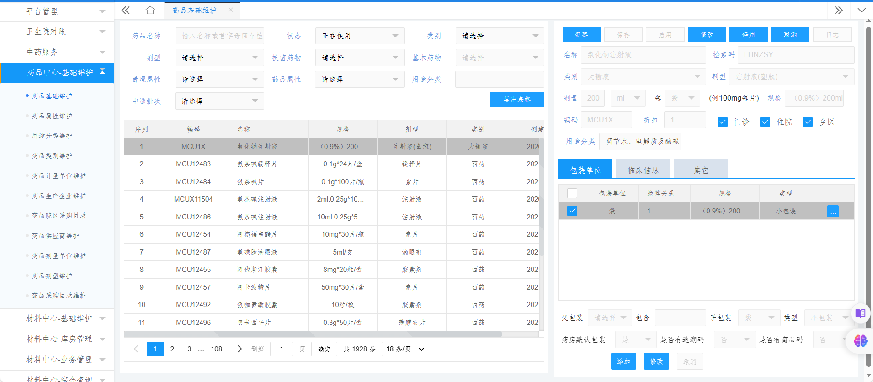Open the floating book guide icon
This screenshot has width=873, height=382.
point(860,313)
